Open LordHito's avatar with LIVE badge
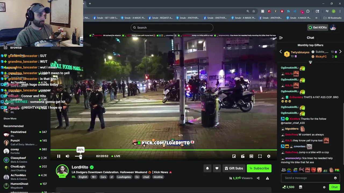The width and height of the screenshot is (344, 193). 62,171
